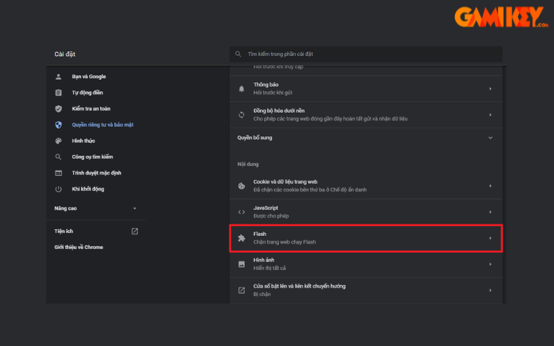Click the shield check icon for Kiểm tra an toàn
The width and height of the screenshot is (554, 346).
[x=58, y=109]
